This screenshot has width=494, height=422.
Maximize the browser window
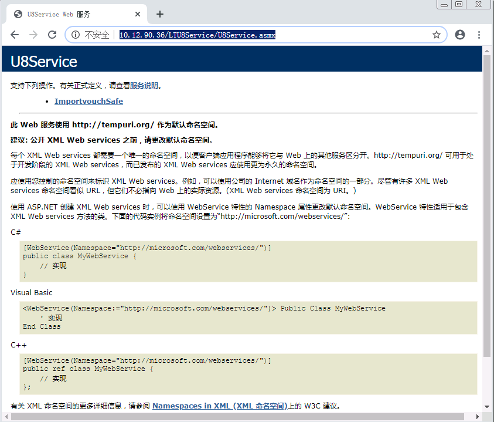459,5
